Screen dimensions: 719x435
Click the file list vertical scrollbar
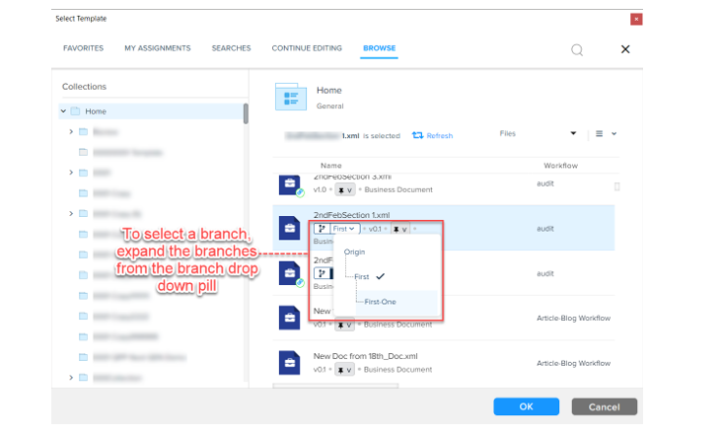pos(617,186)
